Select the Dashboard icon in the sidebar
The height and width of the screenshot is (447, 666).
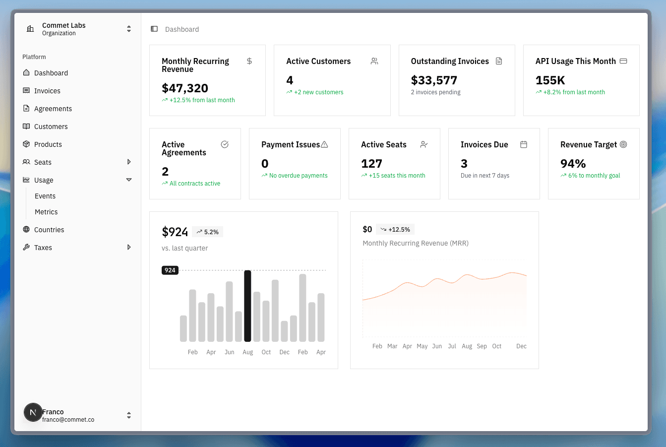[27, 73]
